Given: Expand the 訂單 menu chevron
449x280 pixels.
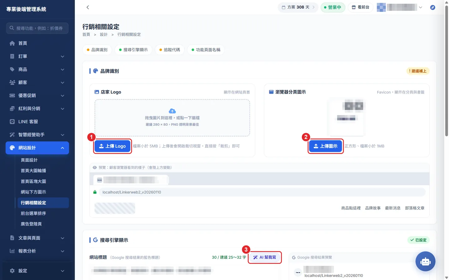Looking at the screenshot, I should [x=62, y=56].
